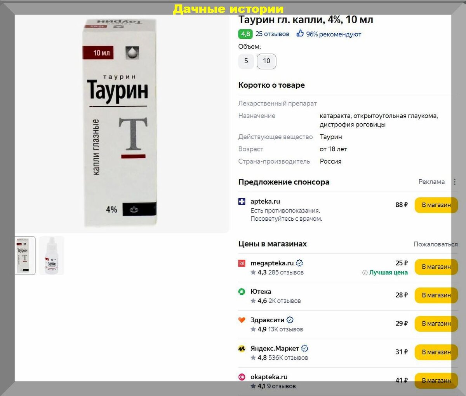The width and height of the screenshot is (466, 396).
Task: Click Здравсити 13K отзывов rating
Action: [277, 329]
